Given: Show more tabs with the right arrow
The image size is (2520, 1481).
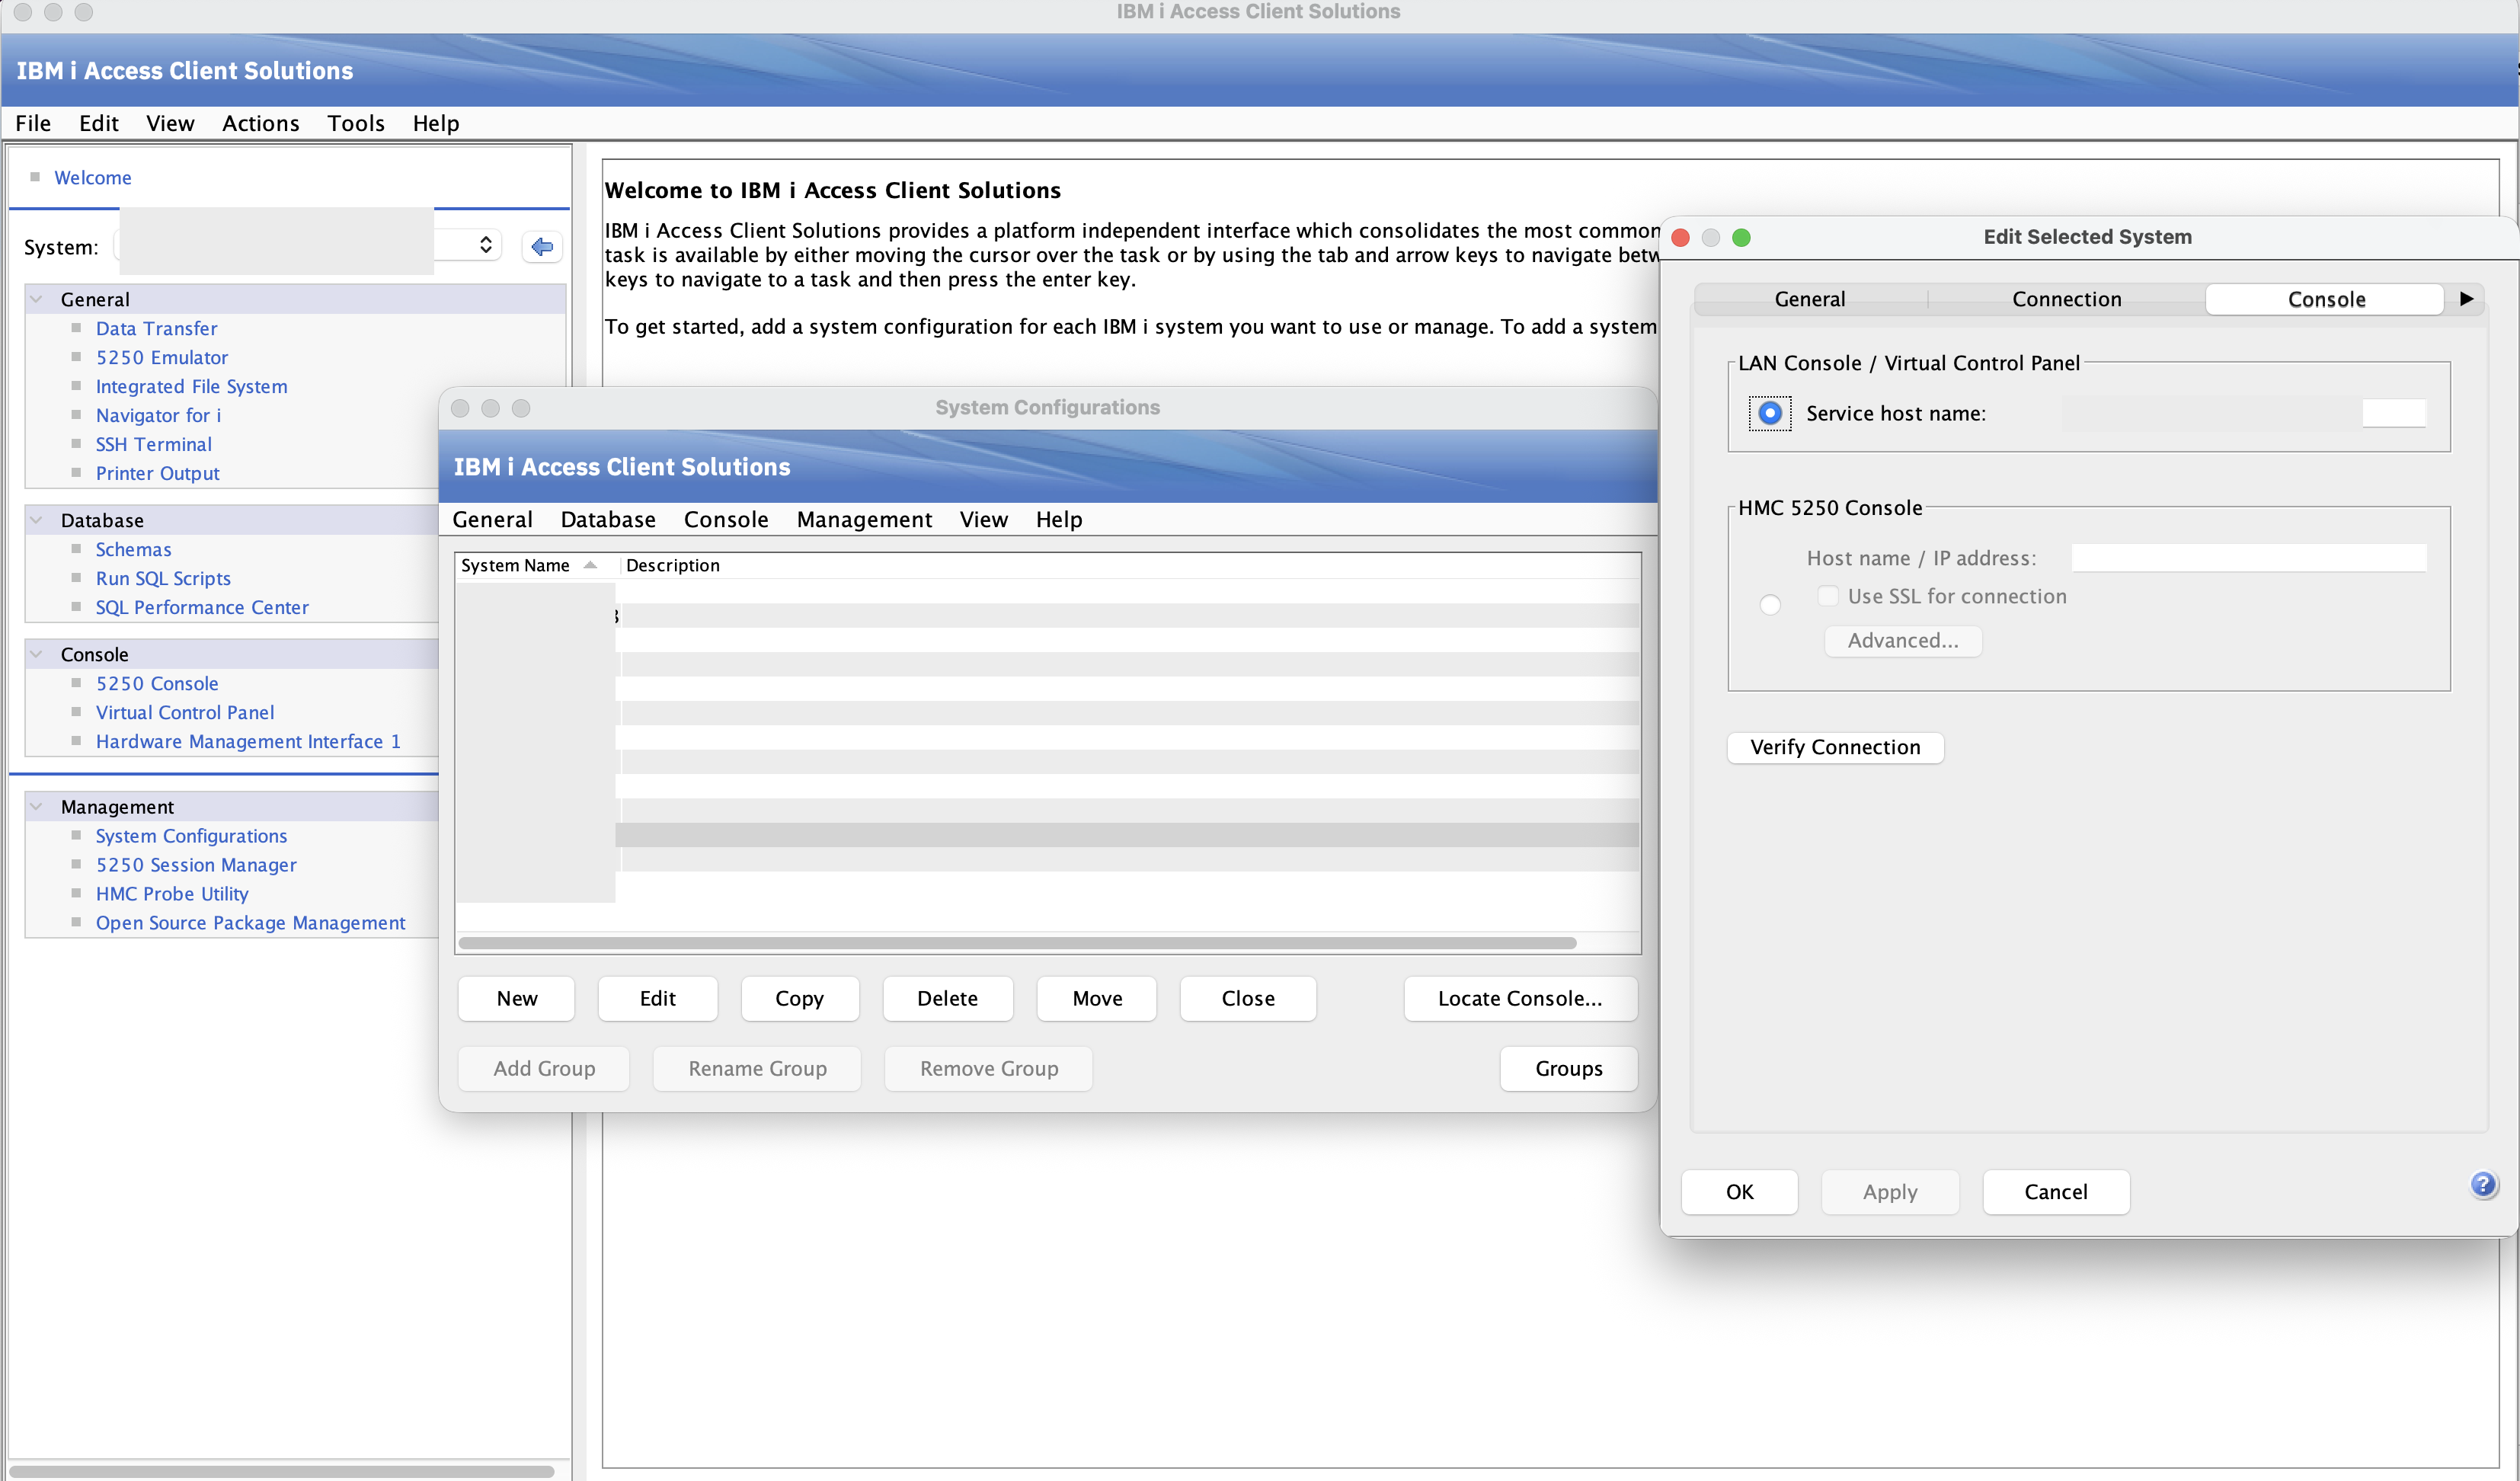Looking at the screenshot, I should pos(2467,299).
